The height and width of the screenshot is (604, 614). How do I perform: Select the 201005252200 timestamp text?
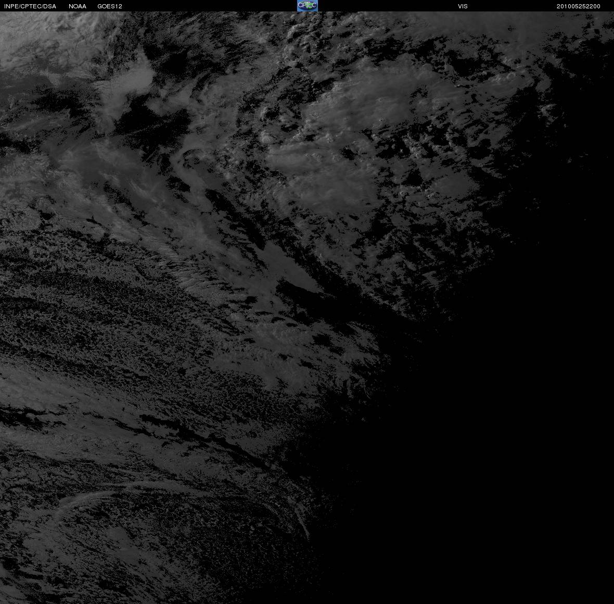pyautogui.click(x=579, y=6)
